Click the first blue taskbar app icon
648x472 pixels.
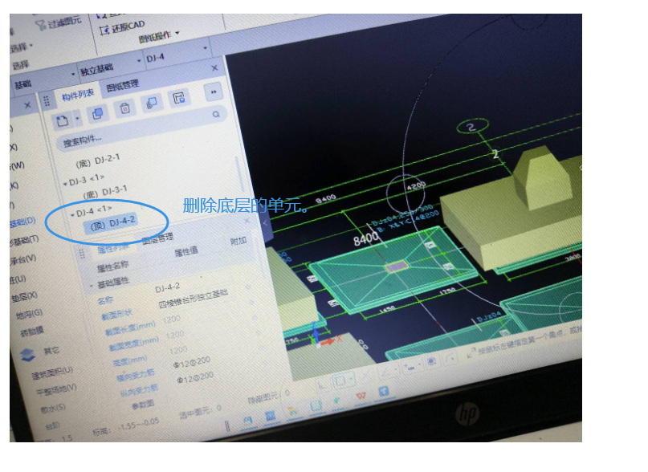pyautogui.click(x=247, y=421)
